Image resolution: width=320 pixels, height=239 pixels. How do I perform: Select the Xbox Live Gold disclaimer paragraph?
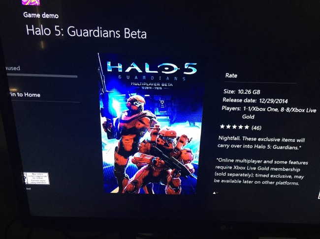point(261,172)
